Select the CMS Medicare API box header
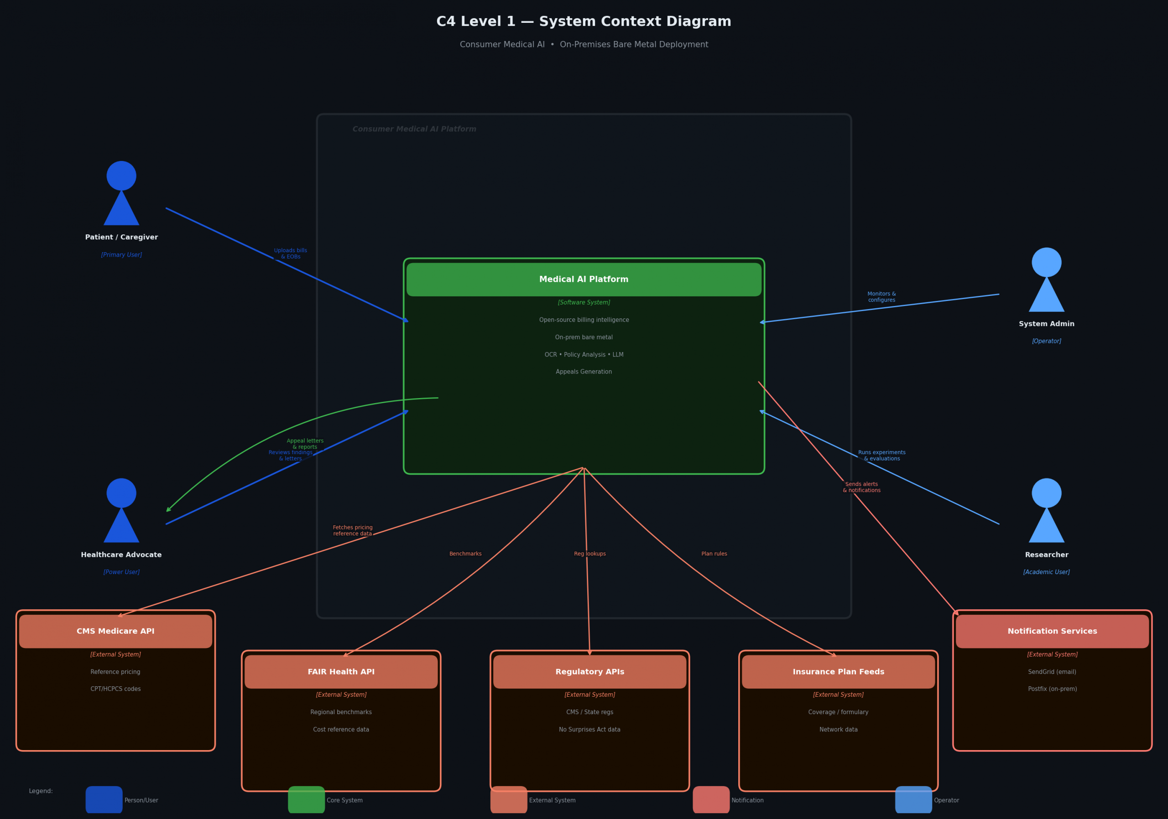This screenshot has width=1168, height=819. click(x=115, y=632)
